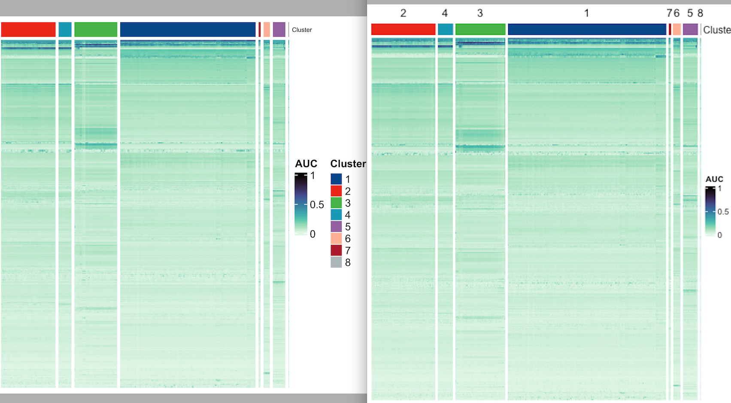Select the red Cluster 2 annotation bar
This screenshot has height=403, width=731.
[x=28, y=29]
